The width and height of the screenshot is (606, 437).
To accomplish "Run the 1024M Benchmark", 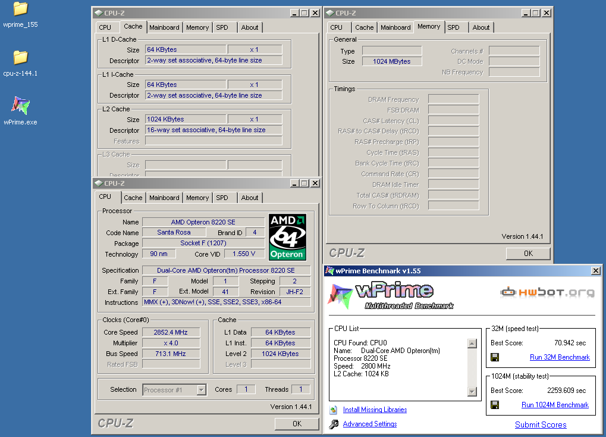I will (x=555, y=405).
